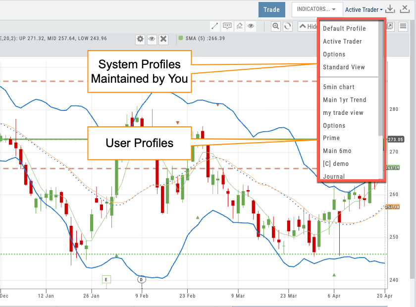
Task: Expand the Active Trader profile dropdown
Action: tap(364, 9)
